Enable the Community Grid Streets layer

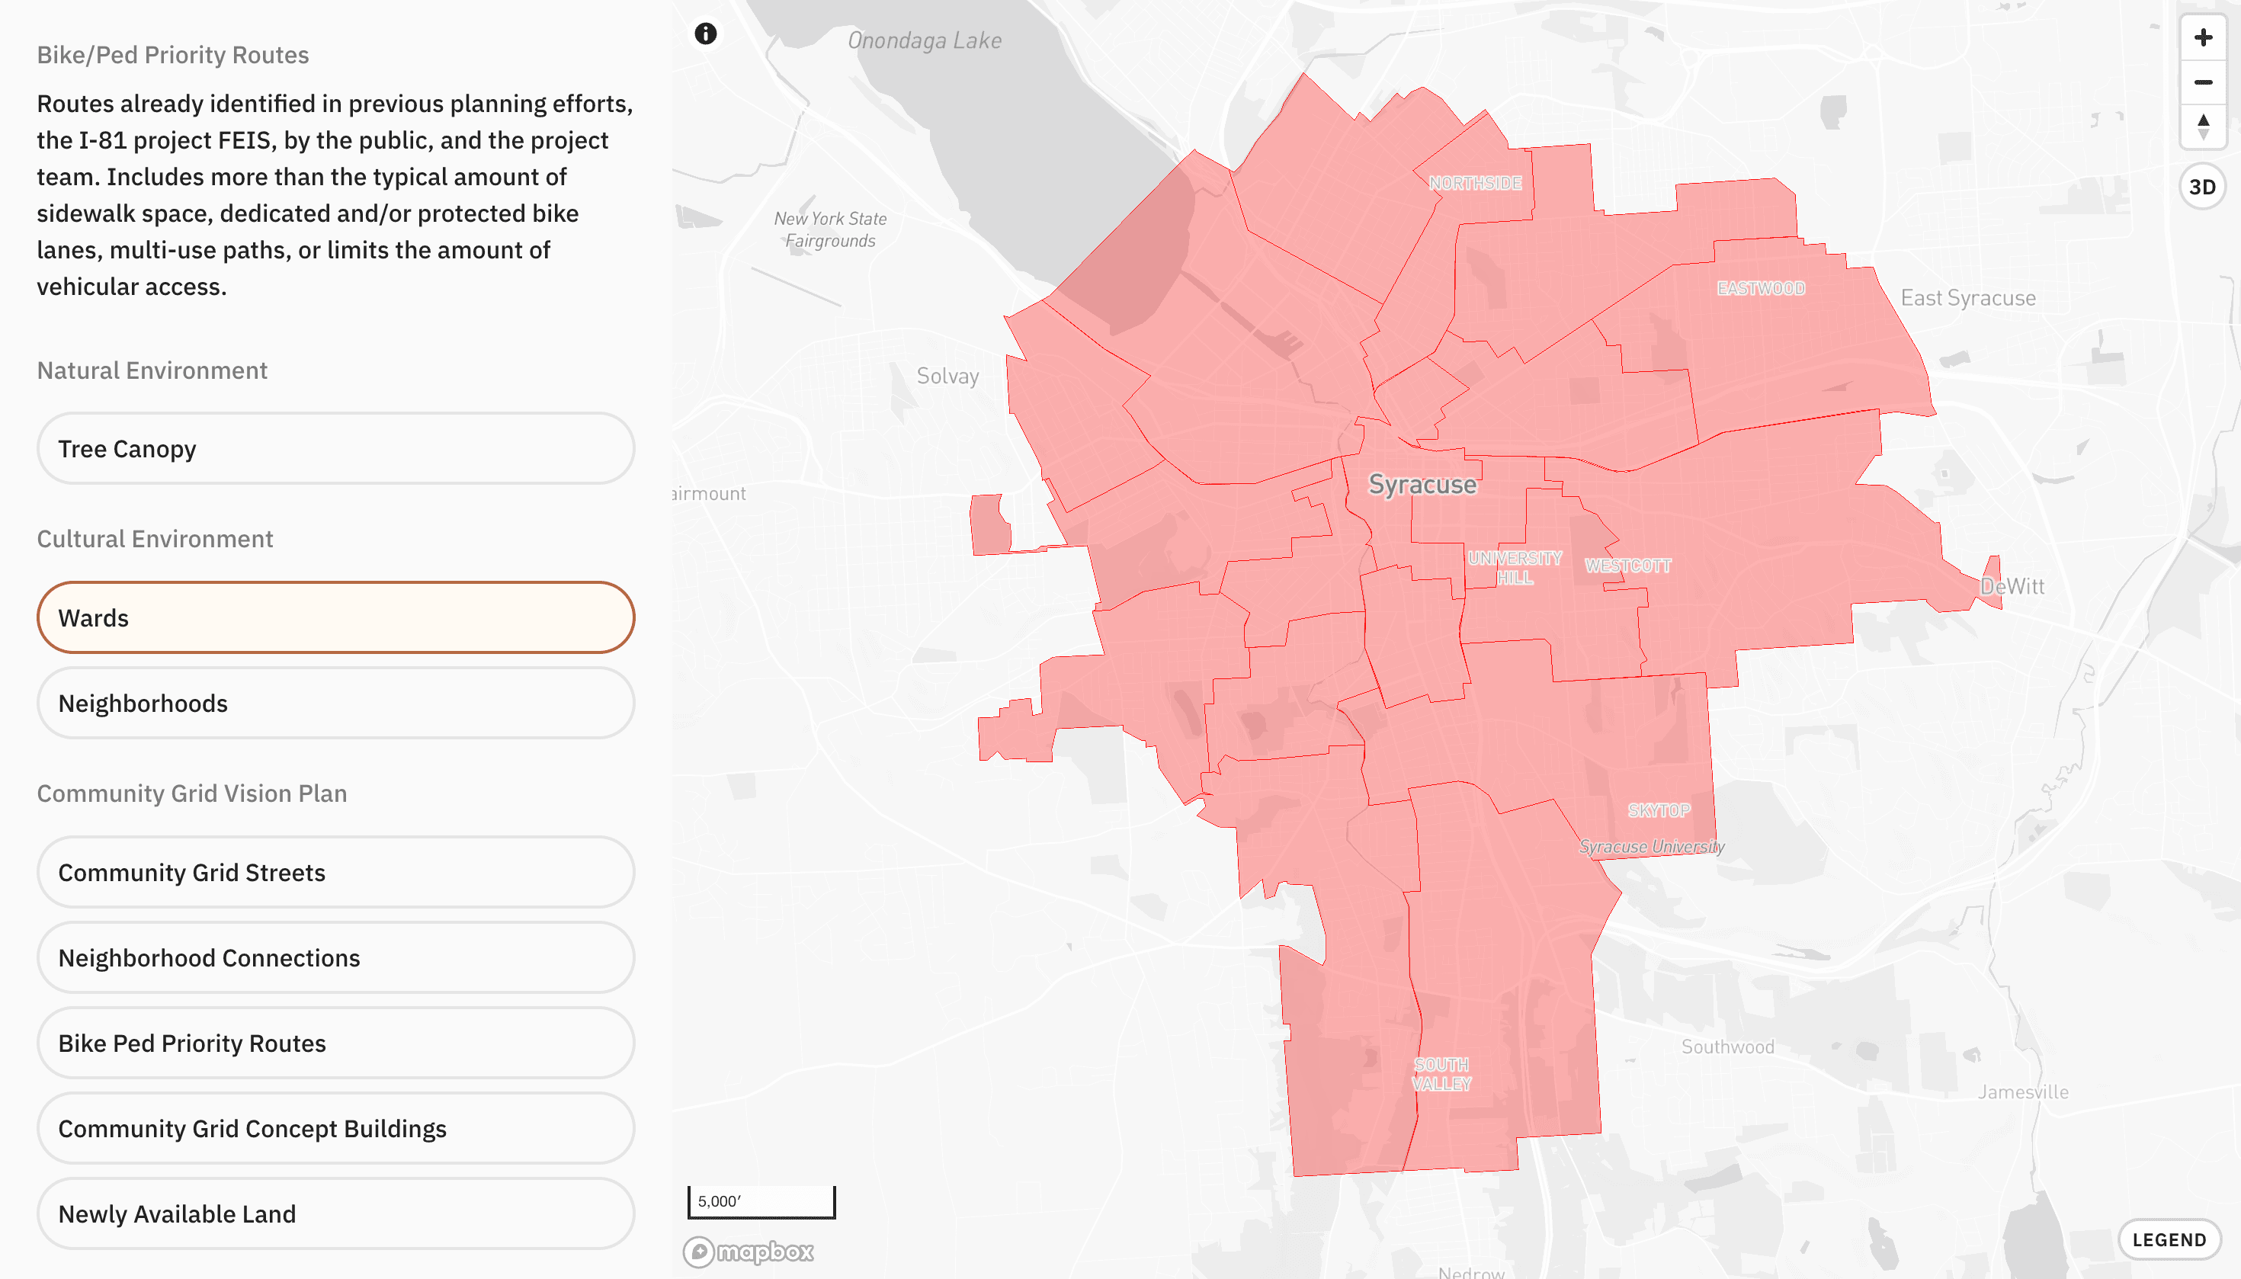point(335,872)
